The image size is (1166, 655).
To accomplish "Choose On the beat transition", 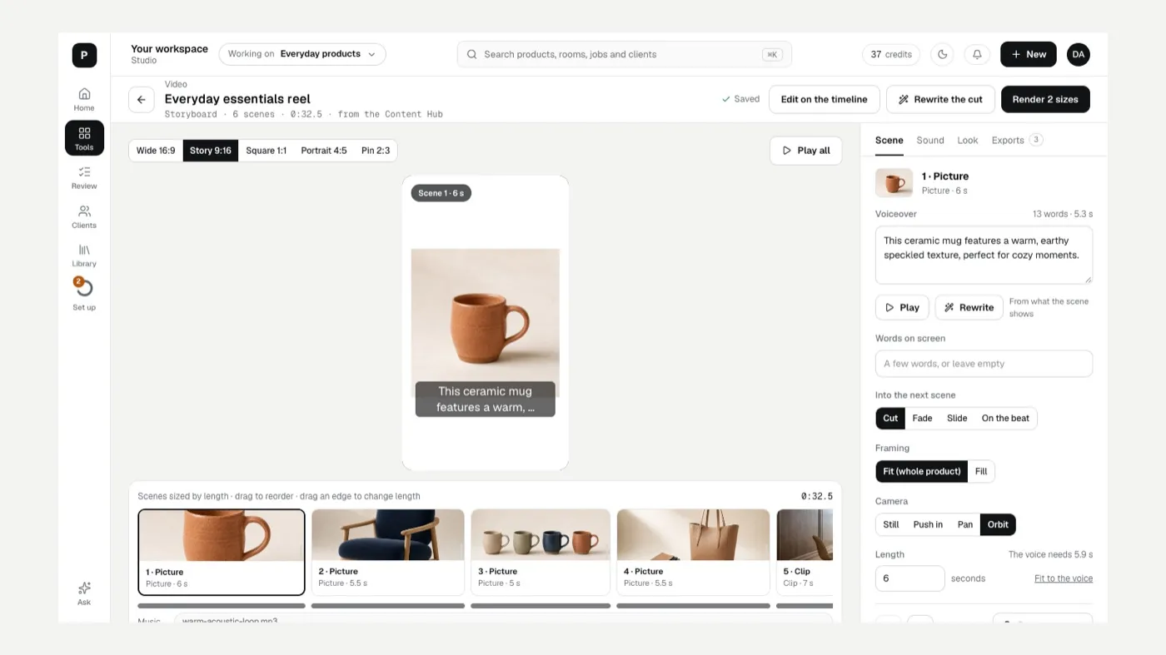I will pyautogui.click(x=1005, y=418).
